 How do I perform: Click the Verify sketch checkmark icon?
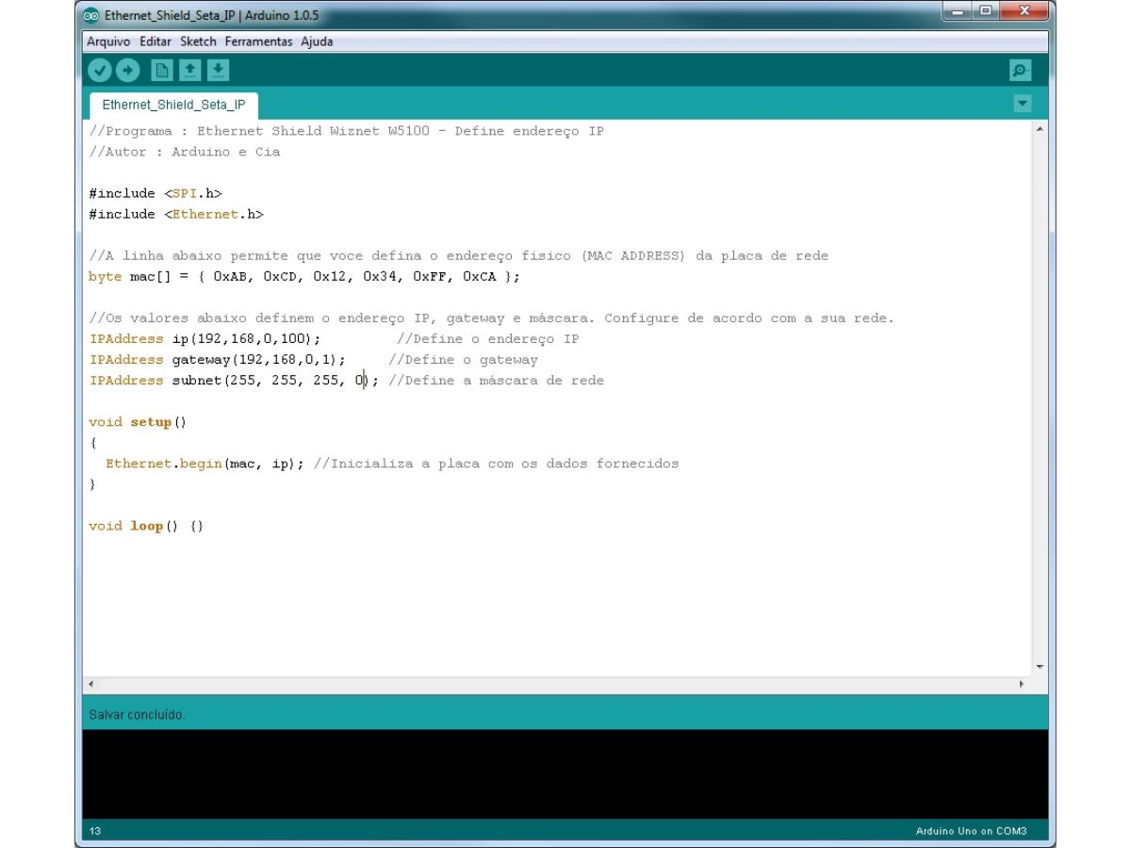[100, 71]
